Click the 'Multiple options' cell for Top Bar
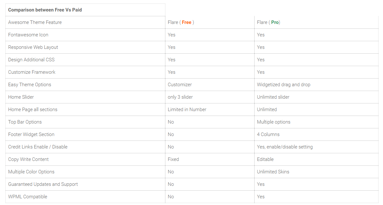383x205 pixels. [x=274, y=122]
